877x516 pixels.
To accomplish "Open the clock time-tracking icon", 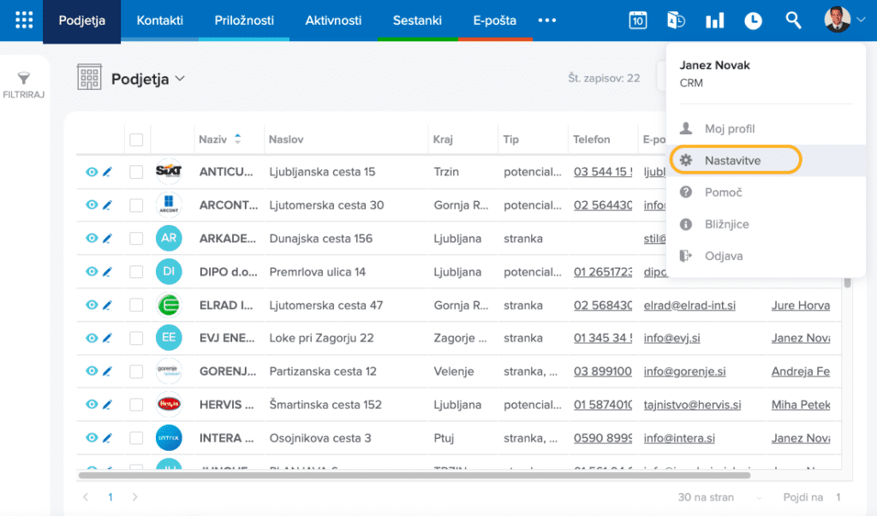I will pos(753,21).
